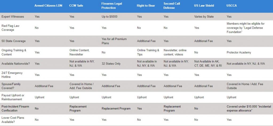Select Ongoing Training & Content row label
This screenshot has width=273, height=126.
[14, 52]
